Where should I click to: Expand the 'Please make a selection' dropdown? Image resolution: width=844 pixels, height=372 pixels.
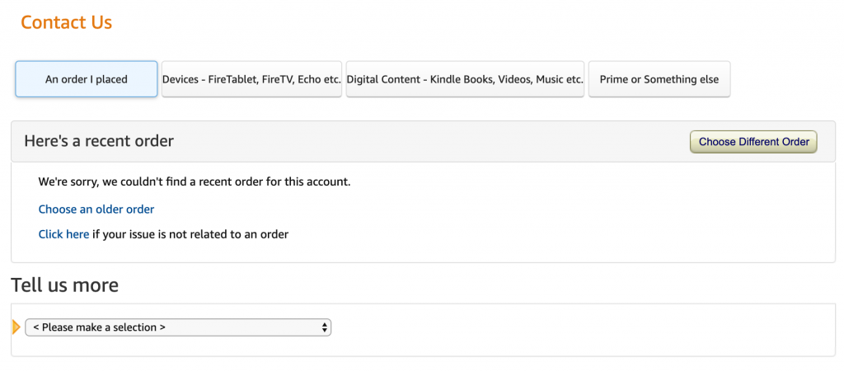pos(178,327)
